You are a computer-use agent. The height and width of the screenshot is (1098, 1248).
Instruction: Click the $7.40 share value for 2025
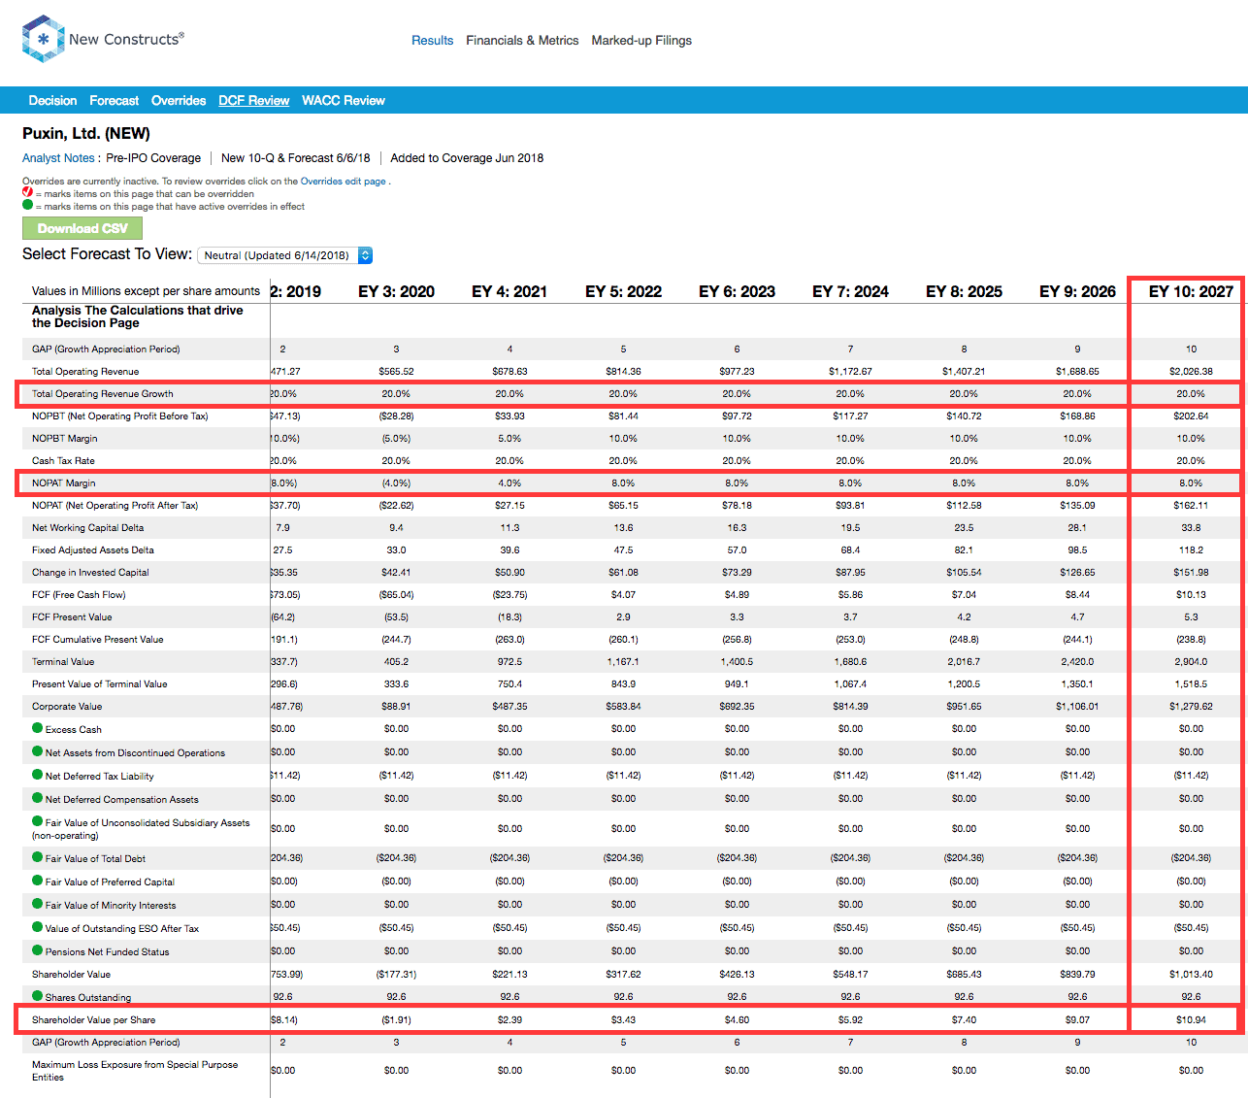964,1020
